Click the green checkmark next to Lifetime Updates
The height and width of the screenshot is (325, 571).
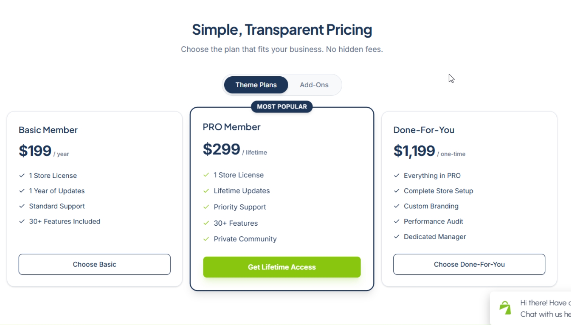pyautogui.click(x=206, y=191)
